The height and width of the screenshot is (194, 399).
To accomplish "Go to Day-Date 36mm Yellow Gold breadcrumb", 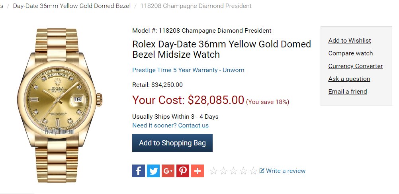I will tap(72, 6).
